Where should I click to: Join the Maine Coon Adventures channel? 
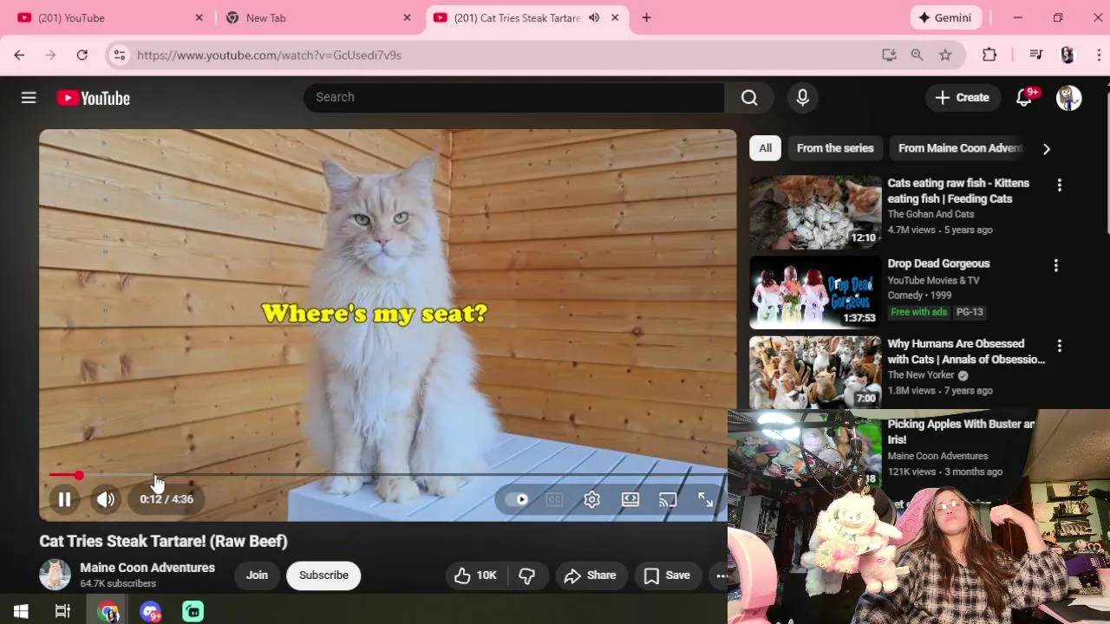257,575
